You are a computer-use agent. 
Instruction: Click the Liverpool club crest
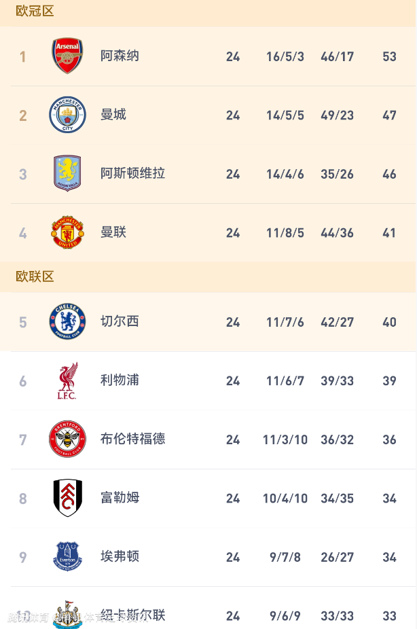click(x=67, y=380)
